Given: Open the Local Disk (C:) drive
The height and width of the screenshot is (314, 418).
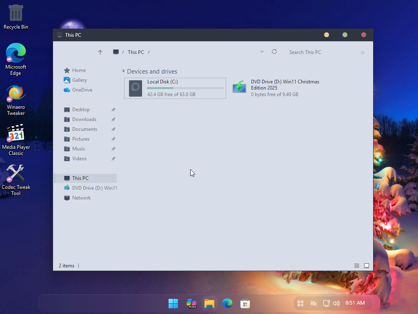Looking at the screenshot, I should click(x=175, y=88).
